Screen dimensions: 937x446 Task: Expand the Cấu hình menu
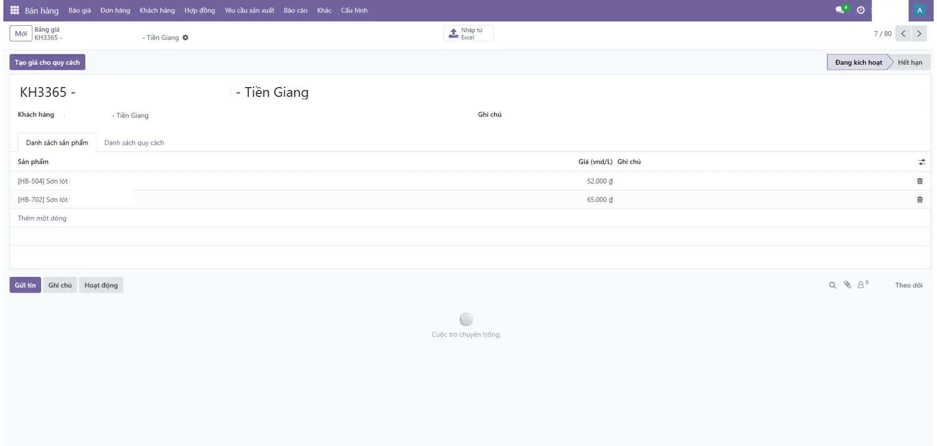click(x=354, y=10)
